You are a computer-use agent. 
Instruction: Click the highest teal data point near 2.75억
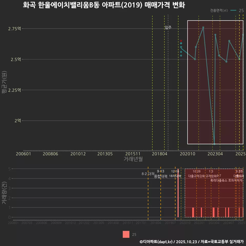point(203,27)
